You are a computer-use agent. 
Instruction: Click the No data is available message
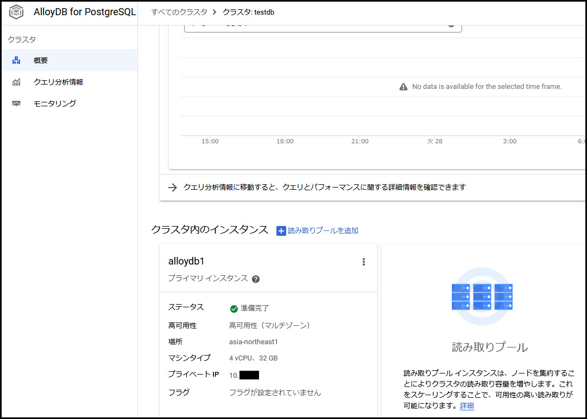tap(487, 87)
